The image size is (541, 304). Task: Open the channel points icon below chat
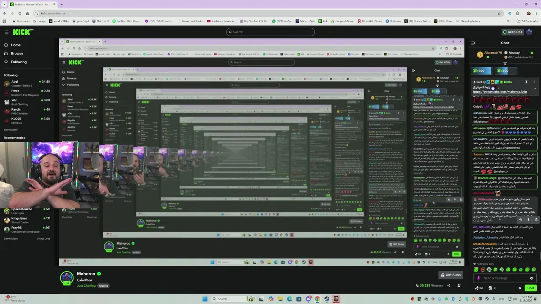tap(479, 288)
